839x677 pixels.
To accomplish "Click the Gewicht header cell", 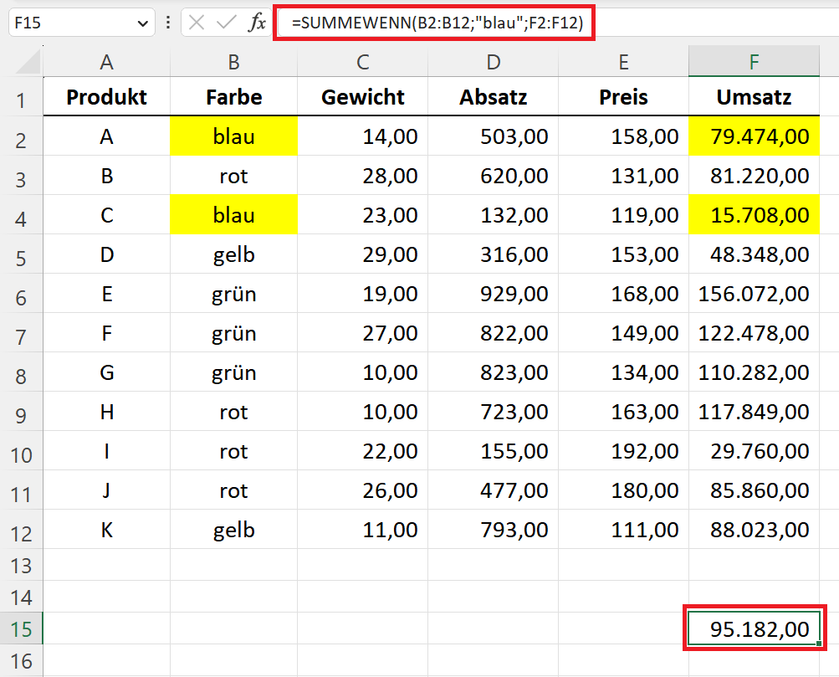I will tap(363, 97).
